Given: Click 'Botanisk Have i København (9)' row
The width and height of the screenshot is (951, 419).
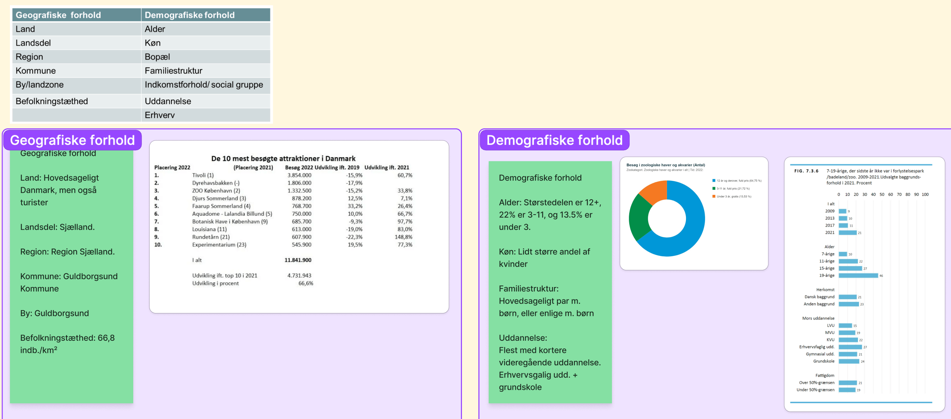Looking at the screenshot, I should (283, 222).
